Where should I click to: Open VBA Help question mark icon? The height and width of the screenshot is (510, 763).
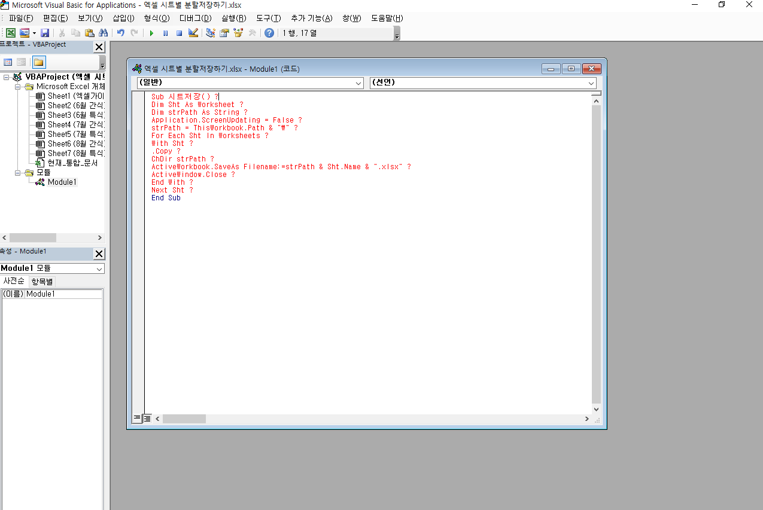pyautogui.click(x=269, y=33)
